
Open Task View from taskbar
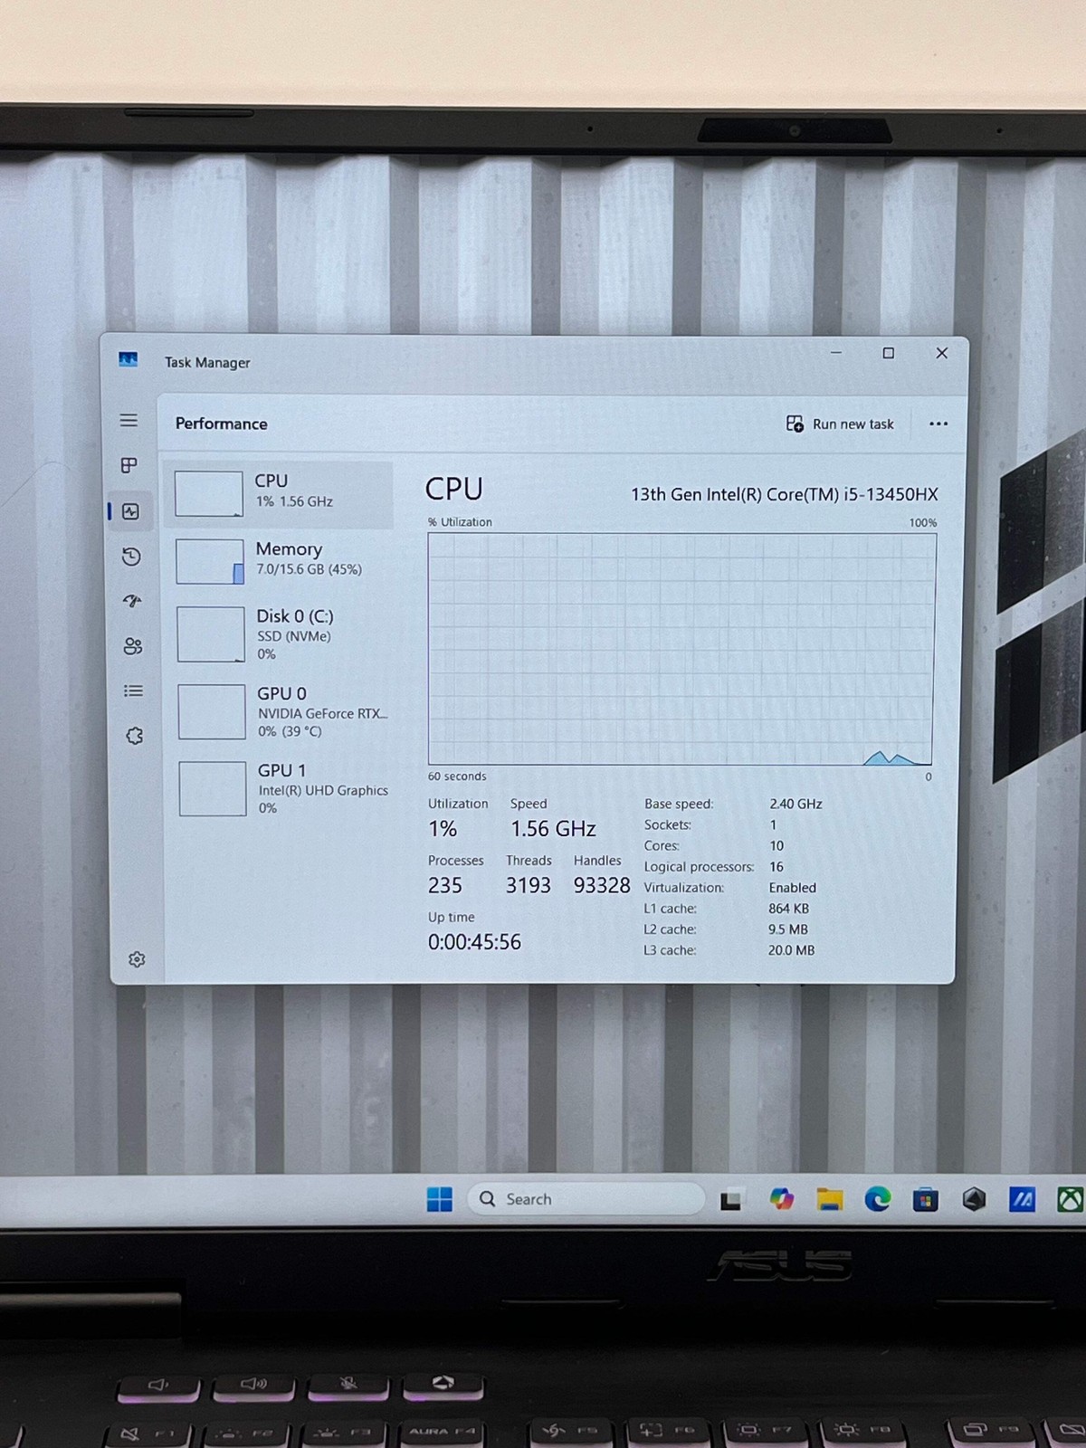(x=731, y=1200)
